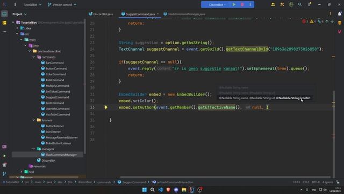This screenshot has width=344, height=194.
Task: Open editor tabs options menu
Action: (330, 14)
